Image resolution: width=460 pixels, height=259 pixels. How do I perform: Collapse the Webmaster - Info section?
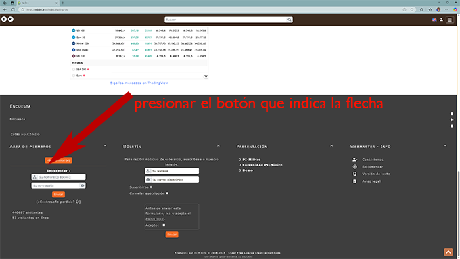(x=444, y=146)
